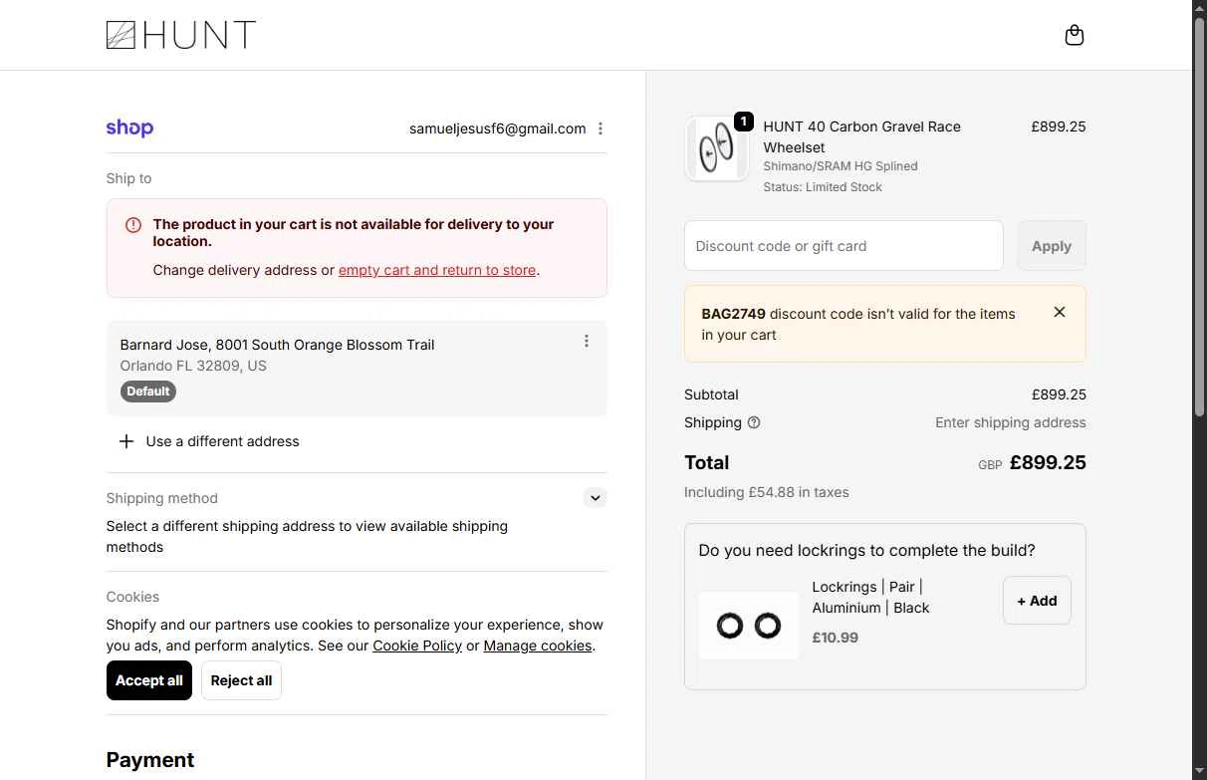
Task: Accept all cookies
Action: 149,680
